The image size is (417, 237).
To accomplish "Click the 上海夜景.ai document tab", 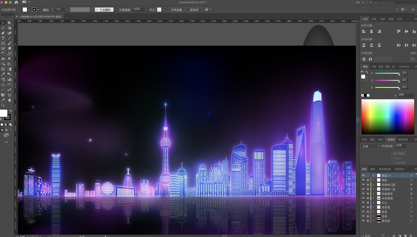I will [x=40, y=17].
